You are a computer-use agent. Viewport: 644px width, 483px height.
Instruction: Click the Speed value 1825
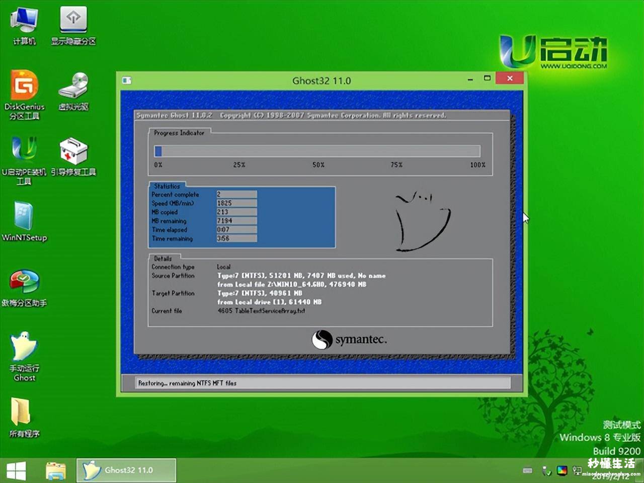tap(236, 203)
